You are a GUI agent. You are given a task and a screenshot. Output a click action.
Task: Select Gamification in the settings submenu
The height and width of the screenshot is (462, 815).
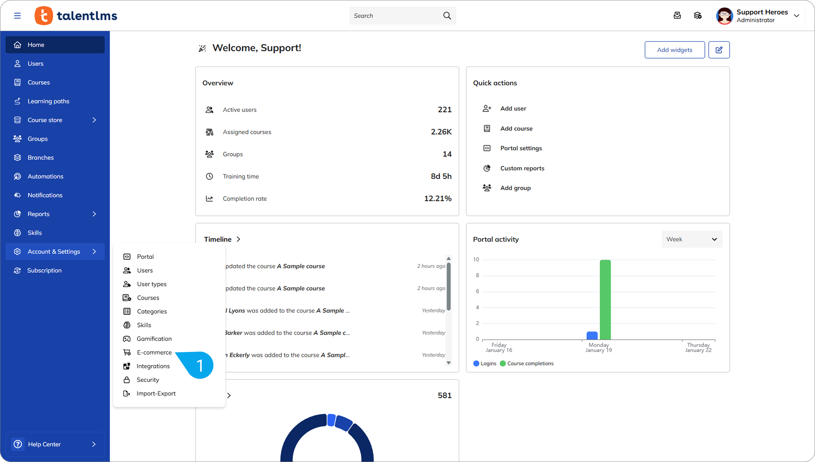tap(154, 339)
